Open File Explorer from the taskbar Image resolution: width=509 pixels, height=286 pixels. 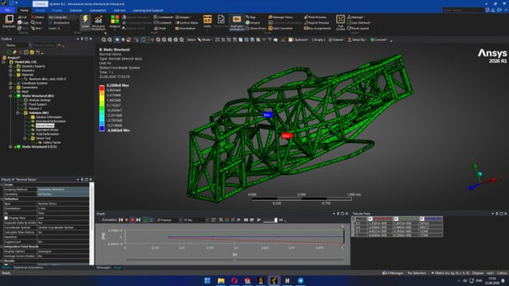[x=221, y=280]
